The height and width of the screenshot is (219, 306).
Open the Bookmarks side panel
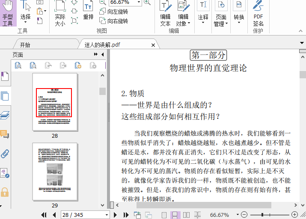[x=5, y=77]
